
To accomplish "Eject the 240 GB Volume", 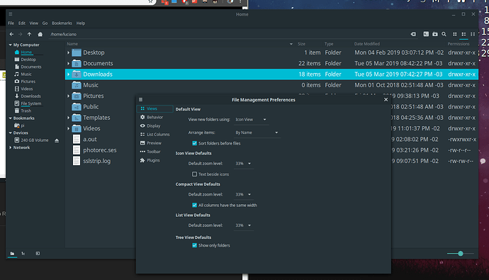I will point(57,140).
